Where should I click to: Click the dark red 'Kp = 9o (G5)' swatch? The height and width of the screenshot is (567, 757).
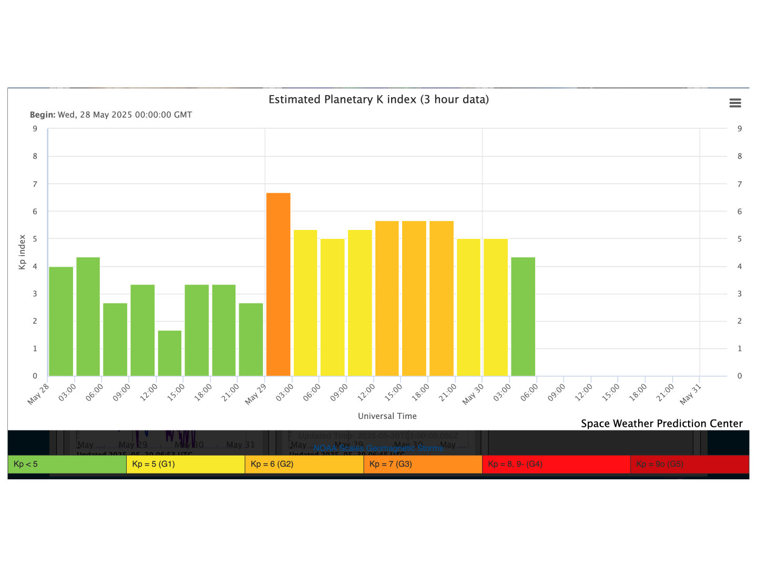point(690,464)
